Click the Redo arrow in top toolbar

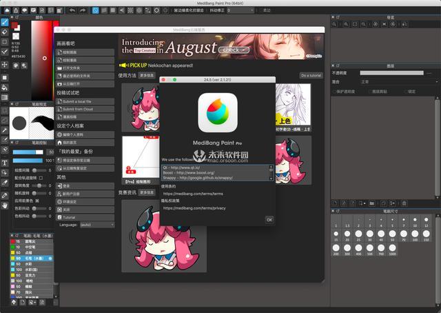coord(83,10)
